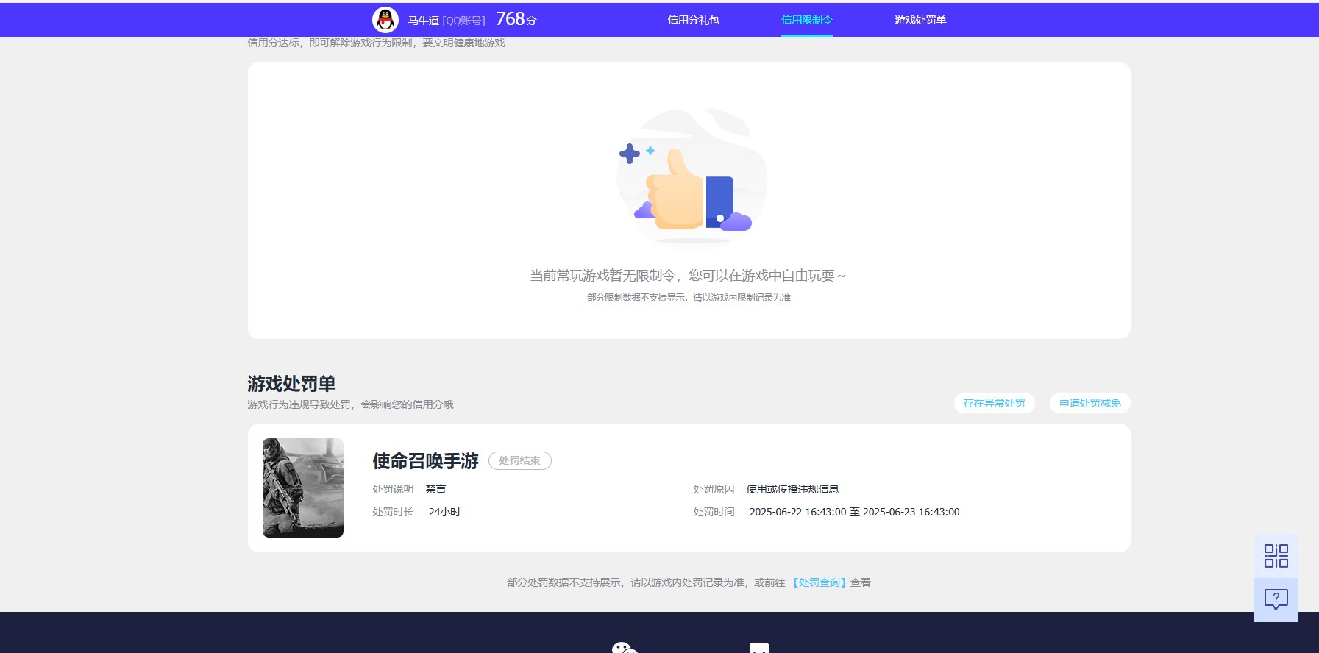Click the QQ penguin avatar icon
1319x653 pixels.
pyautogui.click(x=385, y=20)
